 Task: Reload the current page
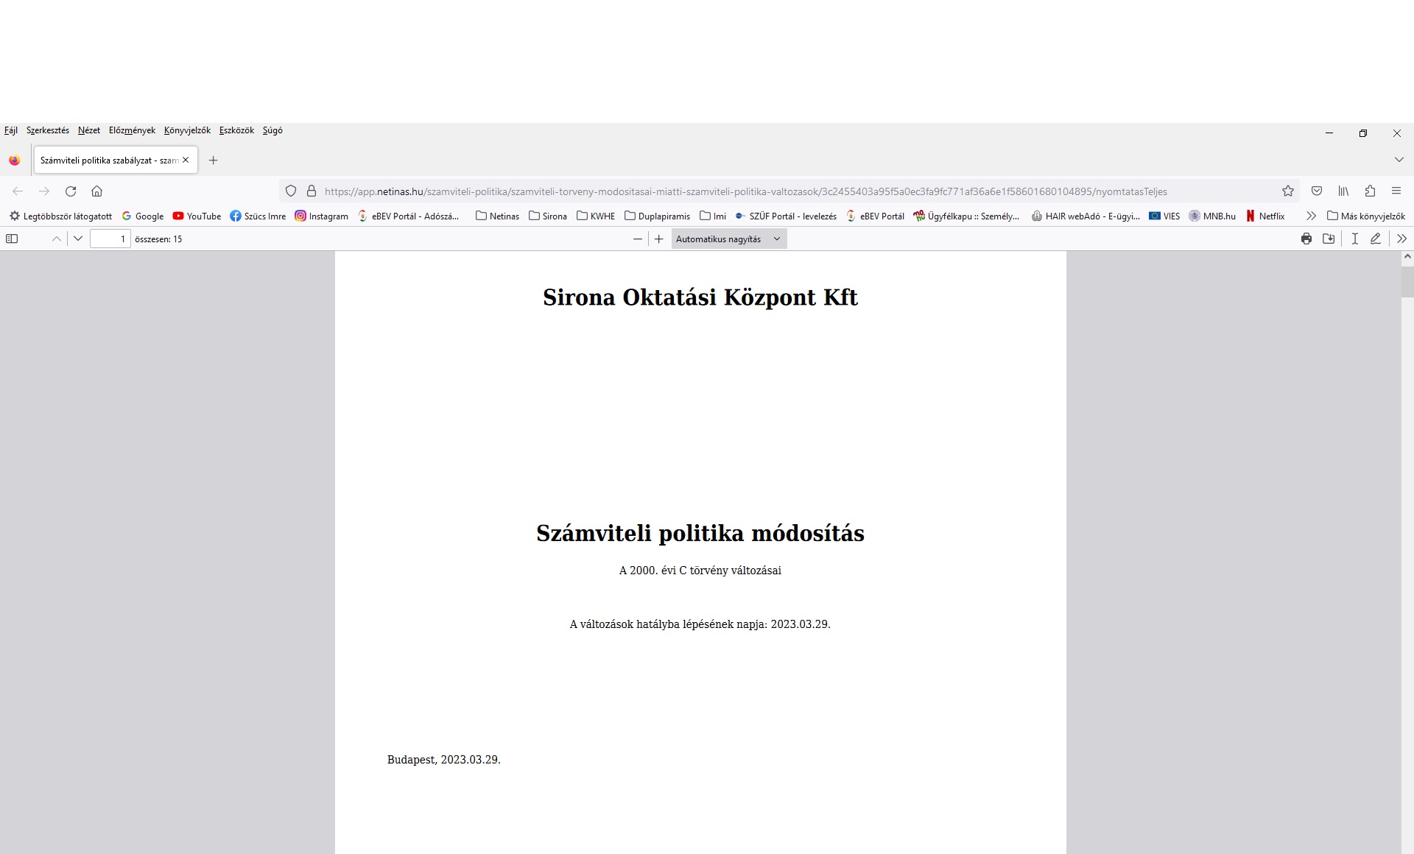[71, 191]
